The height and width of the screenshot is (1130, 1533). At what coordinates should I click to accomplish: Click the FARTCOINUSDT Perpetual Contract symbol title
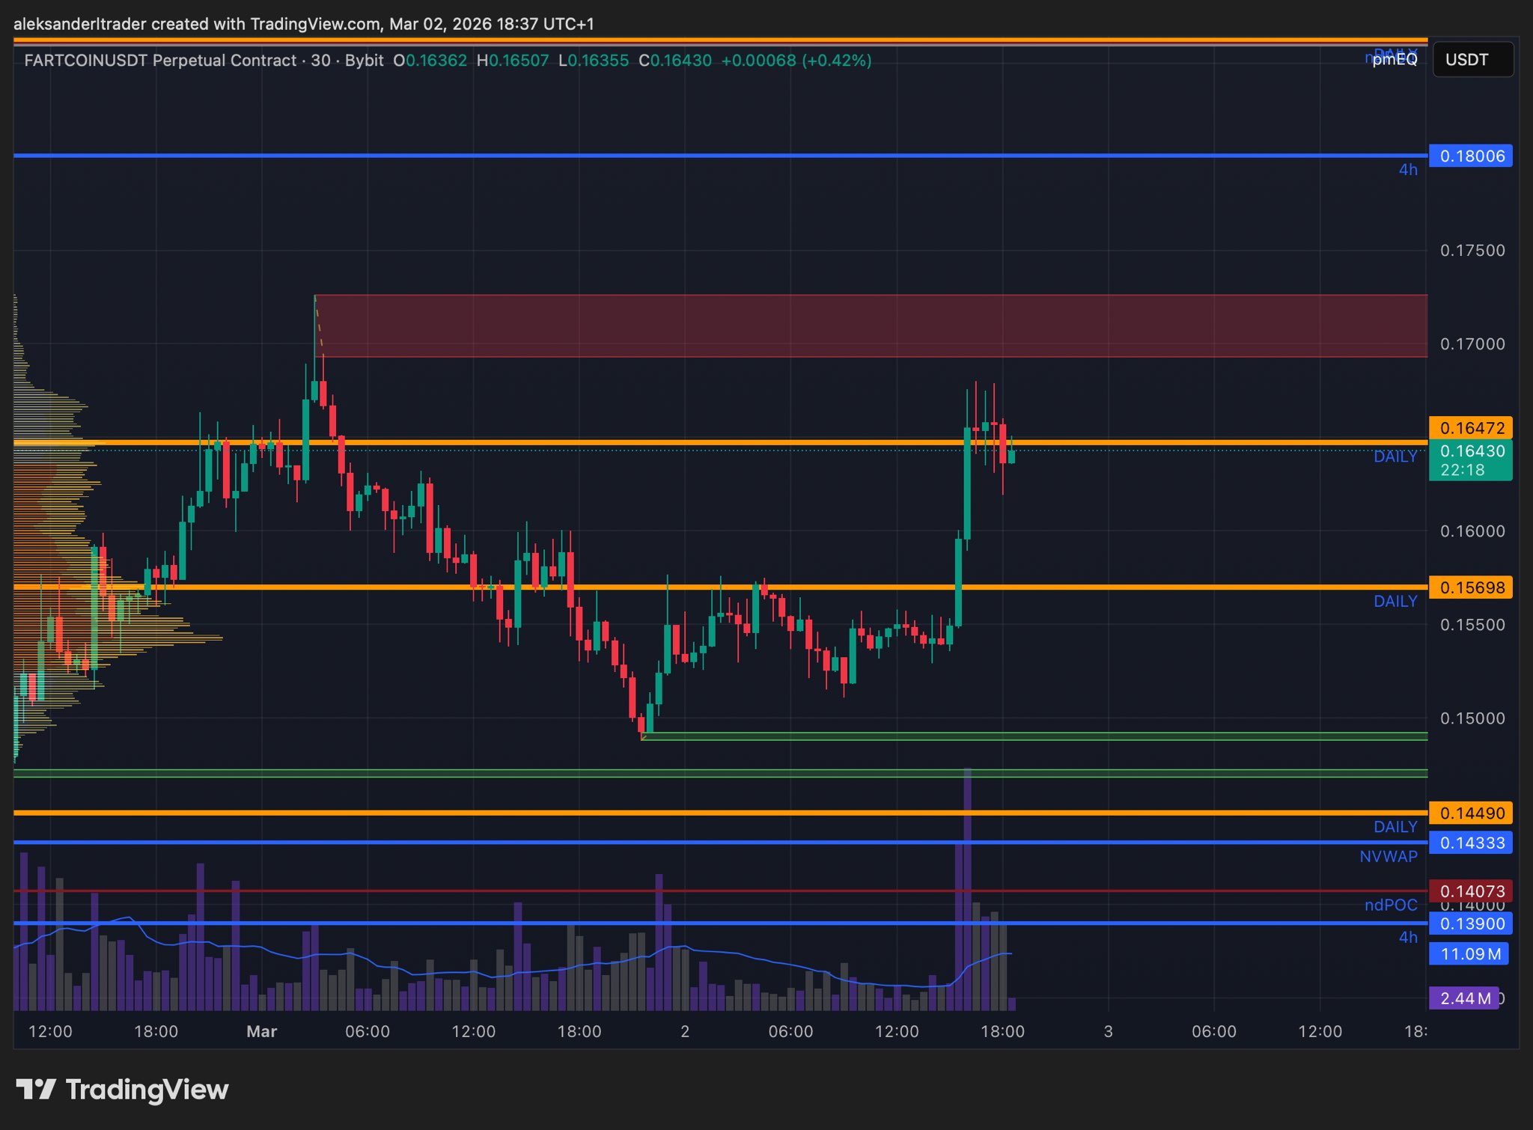[160, 61]
